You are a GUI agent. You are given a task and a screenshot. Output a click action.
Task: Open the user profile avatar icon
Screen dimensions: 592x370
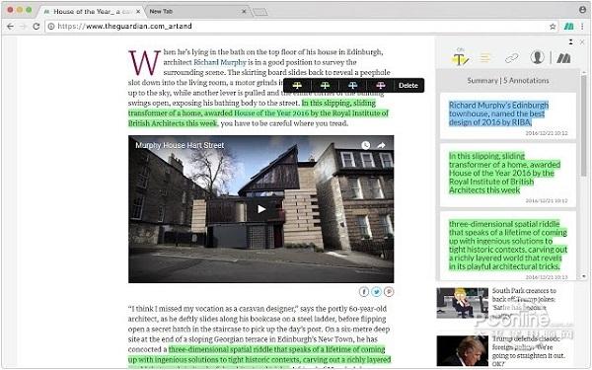click(x=537, y=57)
